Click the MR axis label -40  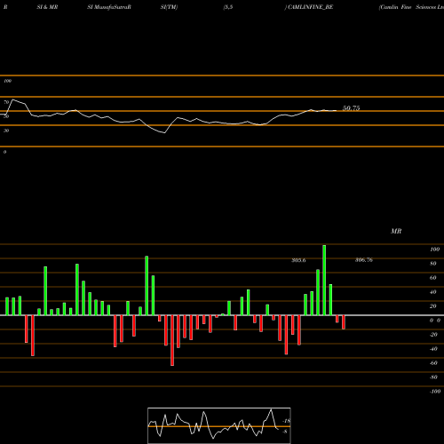tap(433, 349)
